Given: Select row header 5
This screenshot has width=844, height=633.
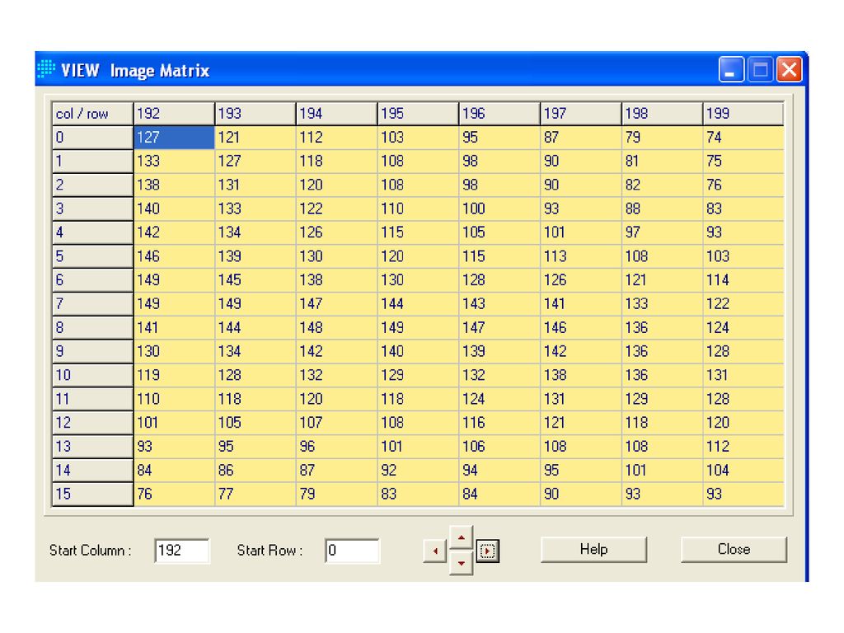Looking at the screenshot, I should pyautogui.click(x=92, y=256).
